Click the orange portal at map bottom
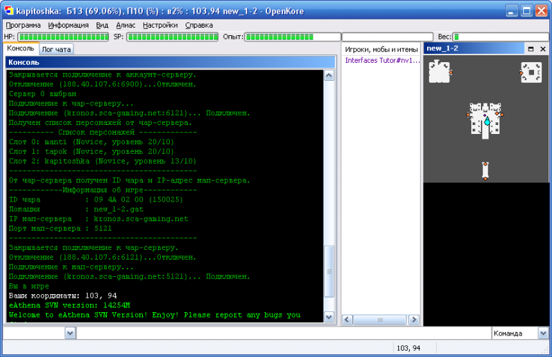This screenshot has height=357, width=552. pyautogui.click(x=485, y=179)
